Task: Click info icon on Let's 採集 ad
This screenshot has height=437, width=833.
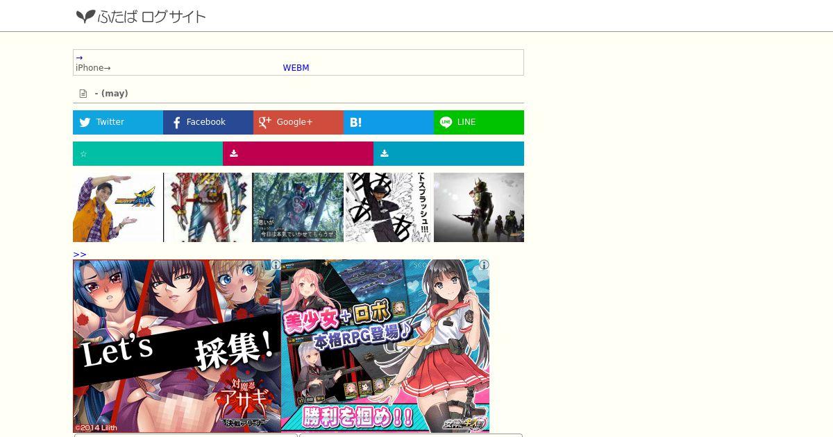Action: 276,265
